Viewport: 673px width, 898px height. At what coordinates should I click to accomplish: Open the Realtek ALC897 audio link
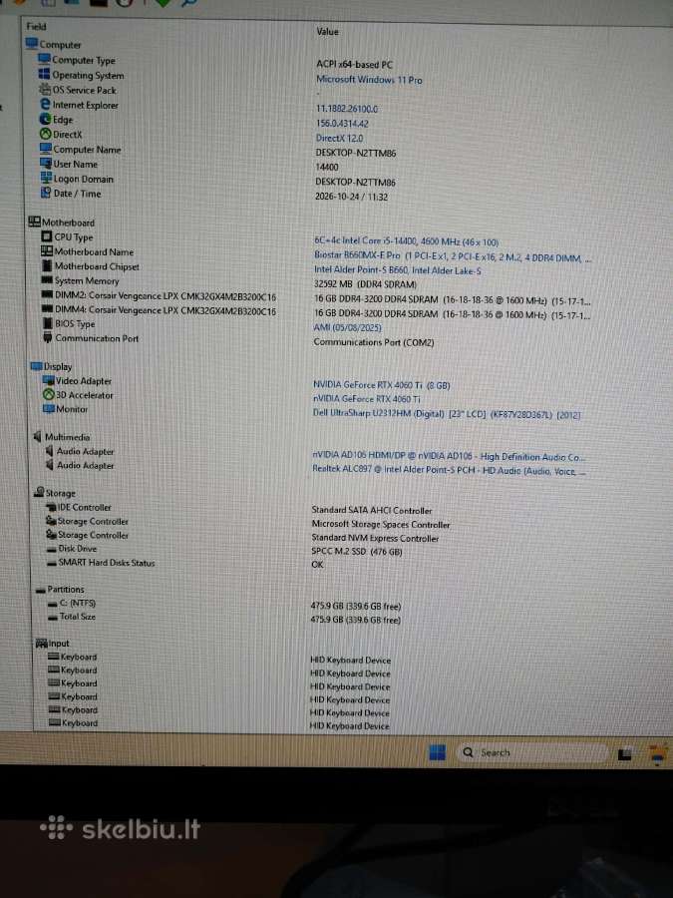coord(449,470)
